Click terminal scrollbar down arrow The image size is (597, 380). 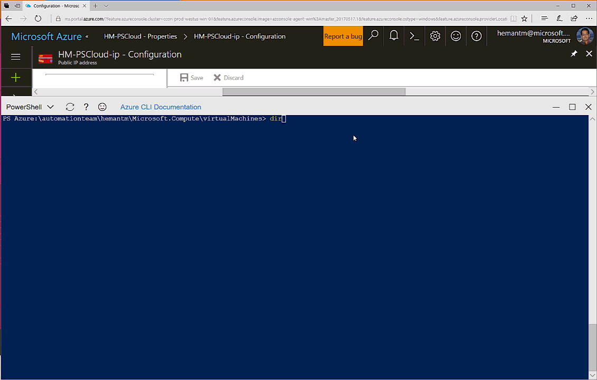tap(592, 375)
